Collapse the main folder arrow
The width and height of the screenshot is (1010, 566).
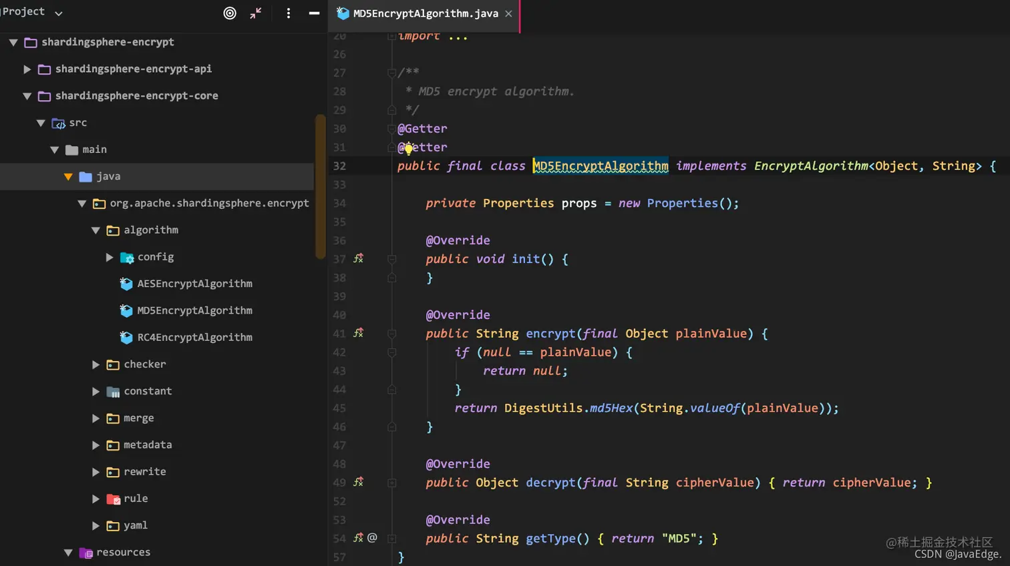(x=54, y=150)
